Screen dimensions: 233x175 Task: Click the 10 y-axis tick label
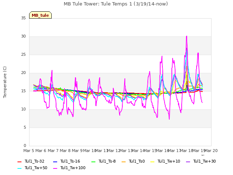[23, 109]
